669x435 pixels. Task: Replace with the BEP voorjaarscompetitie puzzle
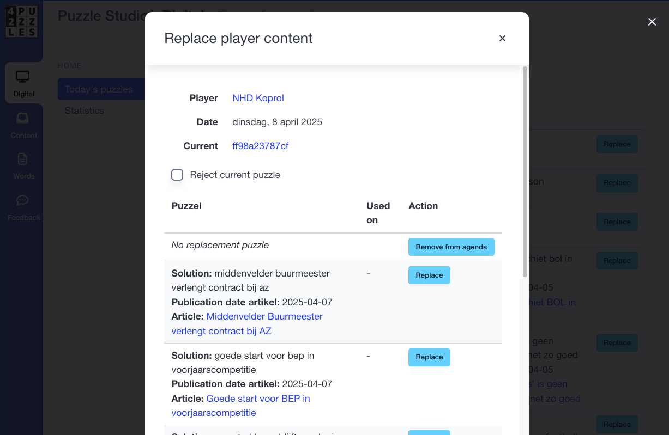tap(429, 357)
